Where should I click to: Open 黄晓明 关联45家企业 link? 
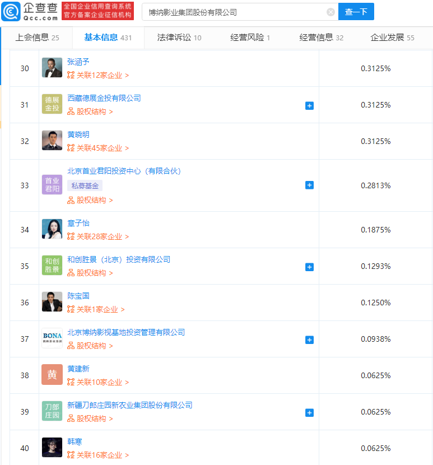(x=98, y=148)
